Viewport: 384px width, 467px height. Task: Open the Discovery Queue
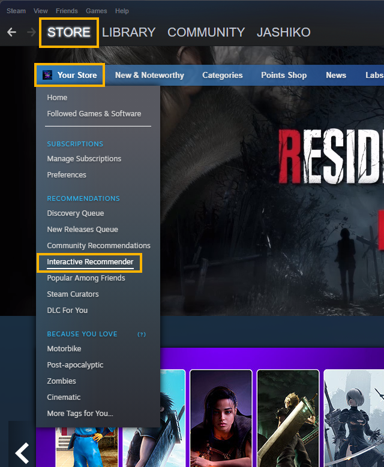pyautogui.click(x=76, y=213)
